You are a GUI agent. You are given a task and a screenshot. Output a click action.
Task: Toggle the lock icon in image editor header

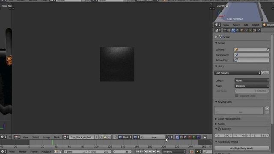[205, 137]
